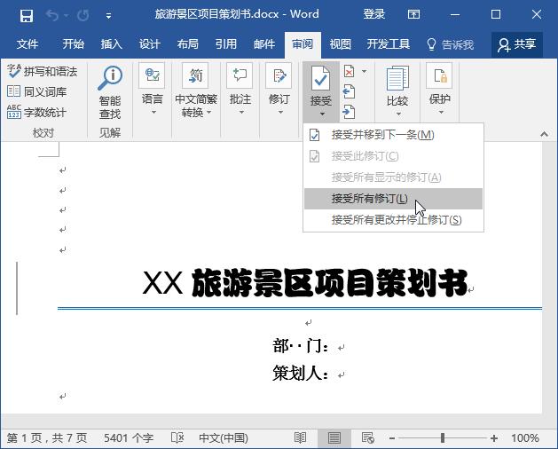The image size is (558, 449).
Task: Expand the 批注 dropdown arrow
Action: 241,113
